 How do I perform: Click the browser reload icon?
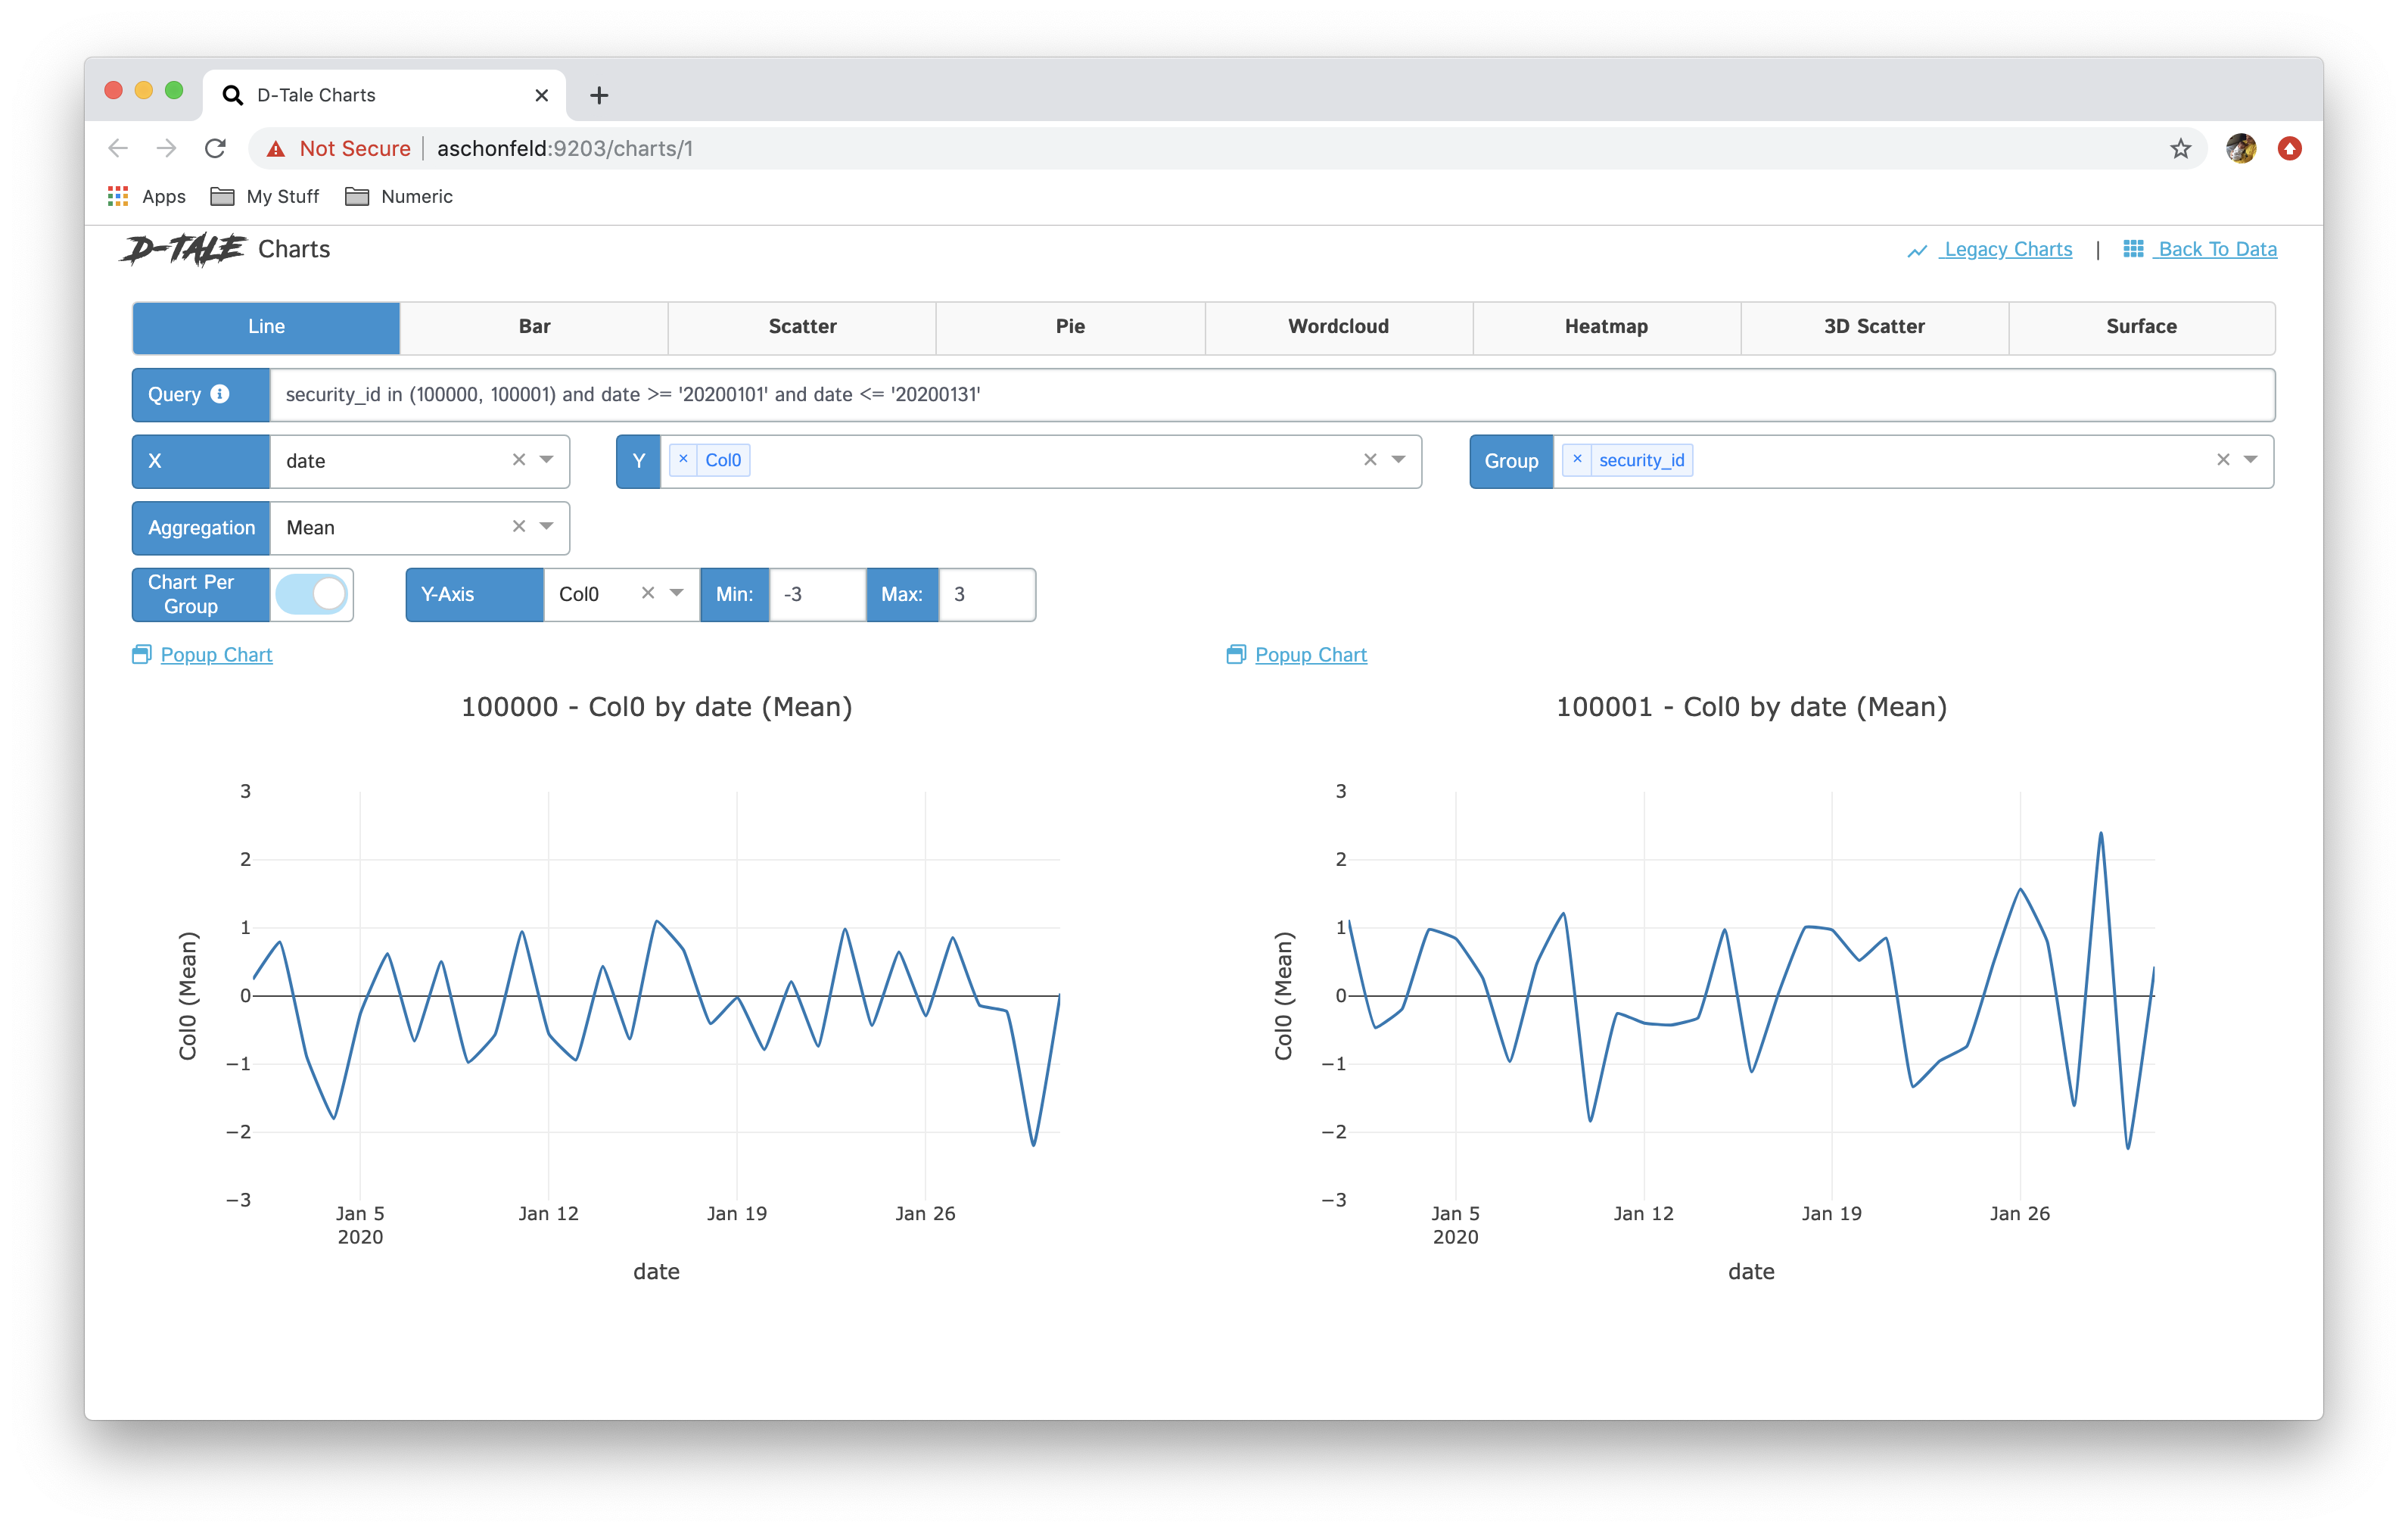tap(215, 149)
